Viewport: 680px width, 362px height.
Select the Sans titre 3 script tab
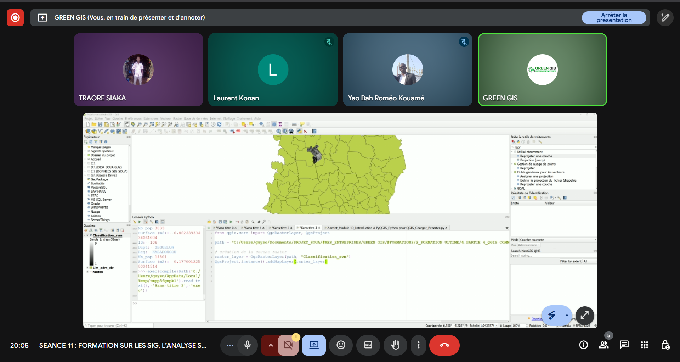pos(308,228)
